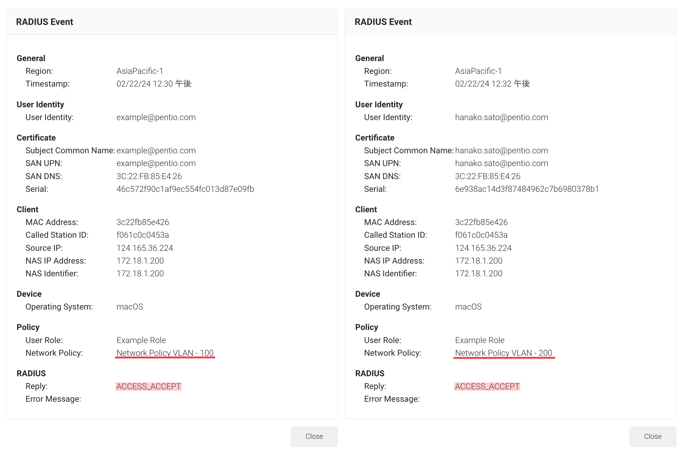Click the serial 46c572f90c1af9ec554fc013d87e09fb
Image resolution: width=682 pixels, height=453 pixels.
tap(185, 189)
